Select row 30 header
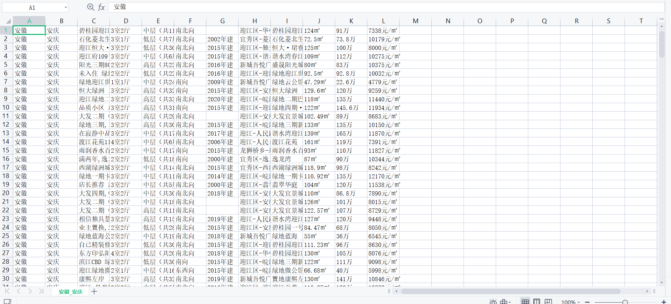671x304 pixels. pos(6,279)
